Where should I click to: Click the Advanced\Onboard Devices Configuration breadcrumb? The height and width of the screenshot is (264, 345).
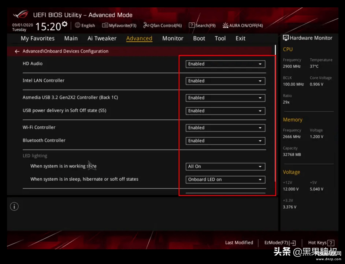(x=65, y=51)
